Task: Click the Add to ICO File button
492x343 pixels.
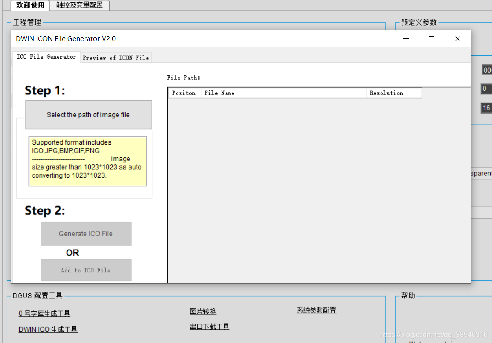Action: pyautogui.click(x=86, y=270)
